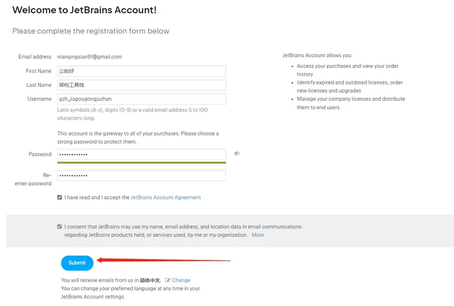This screenshot has height=306, width=454.
Task: Click the nianqingxiao91@gmail.com email text
Action: pos(90,57)
